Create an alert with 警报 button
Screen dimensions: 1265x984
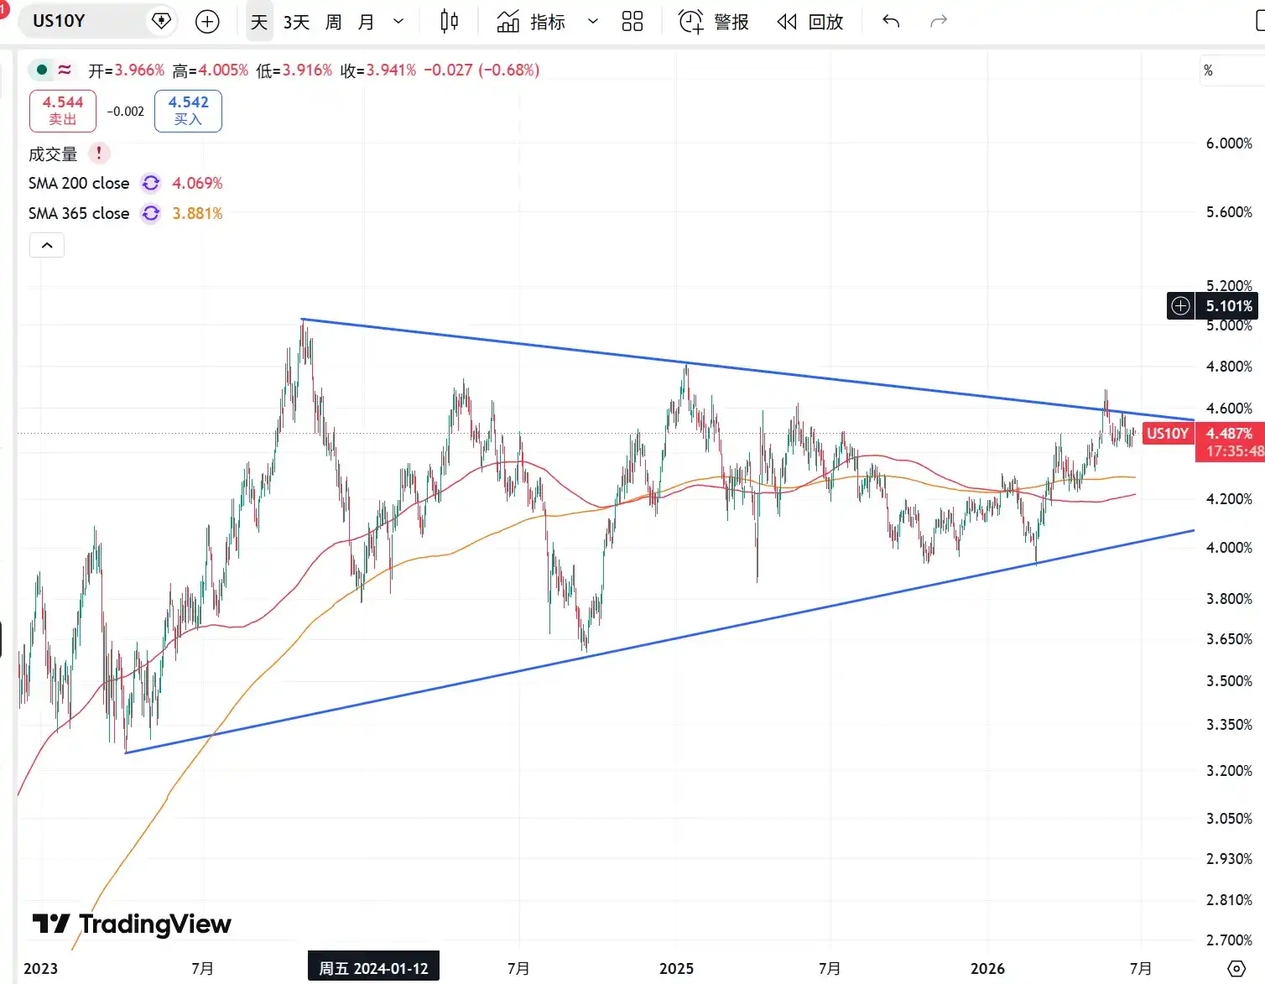point(713,22)
